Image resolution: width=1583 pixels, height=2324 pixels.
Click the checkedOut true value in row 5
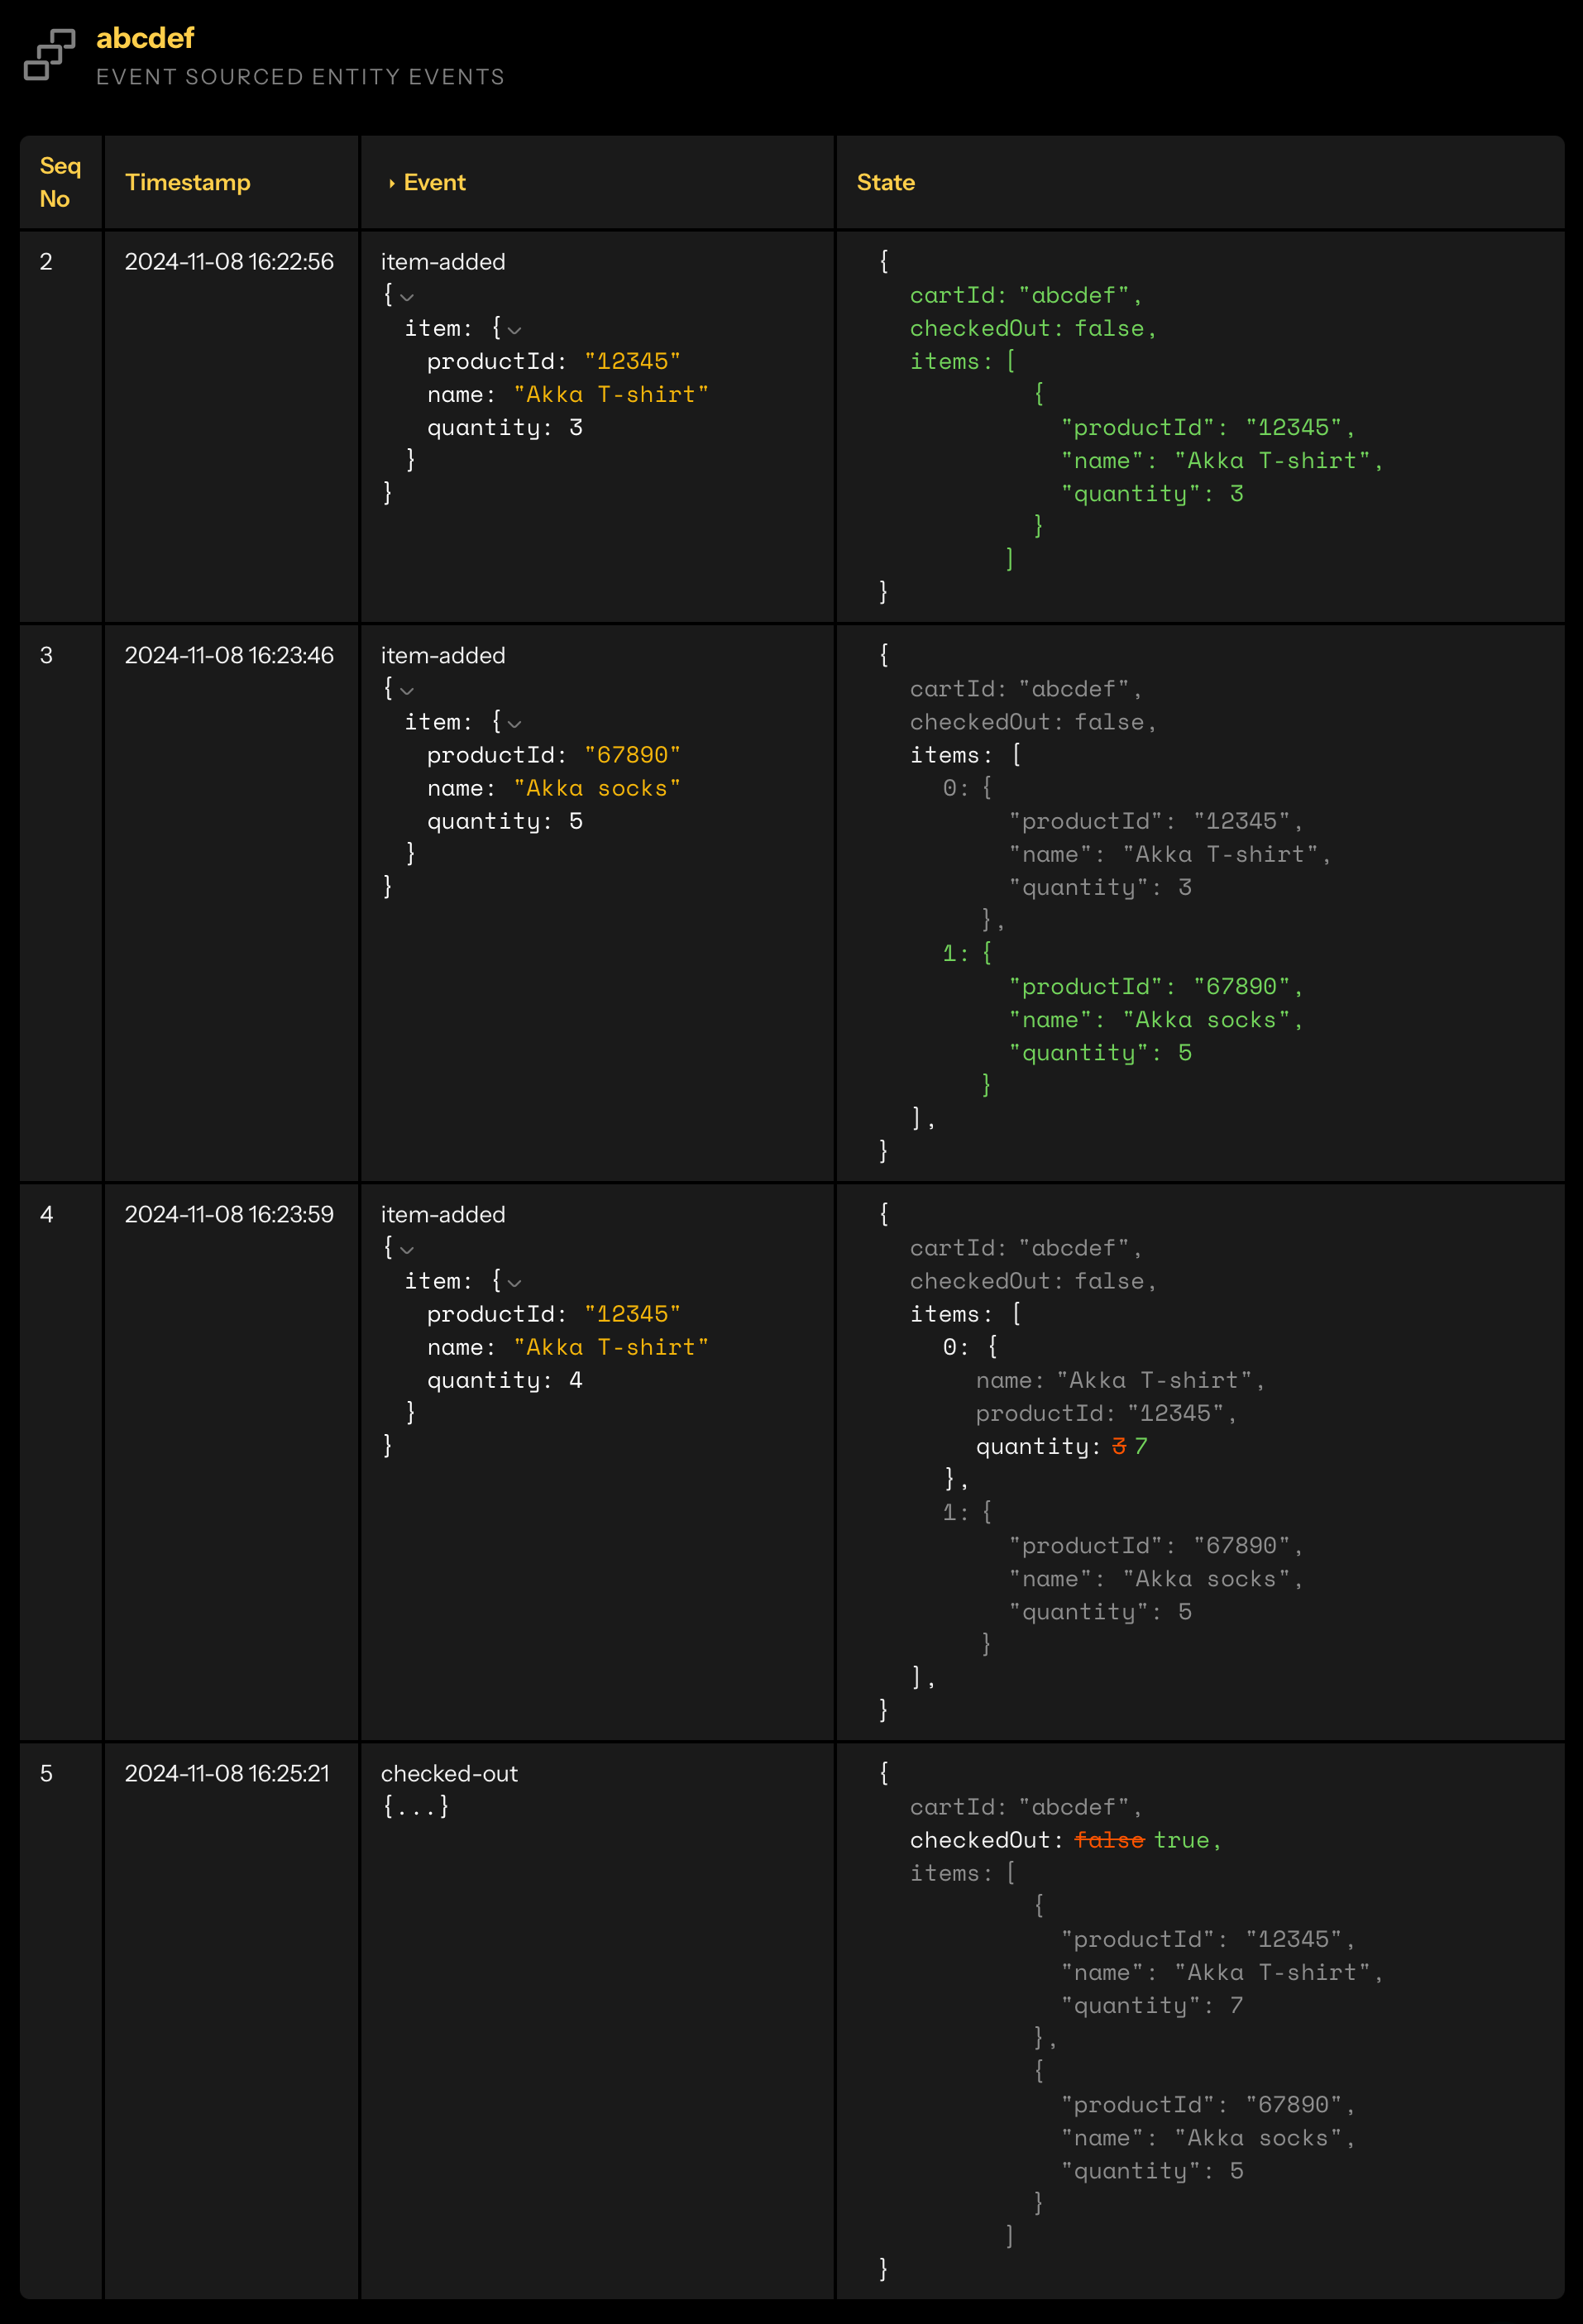point(1182,1840)
